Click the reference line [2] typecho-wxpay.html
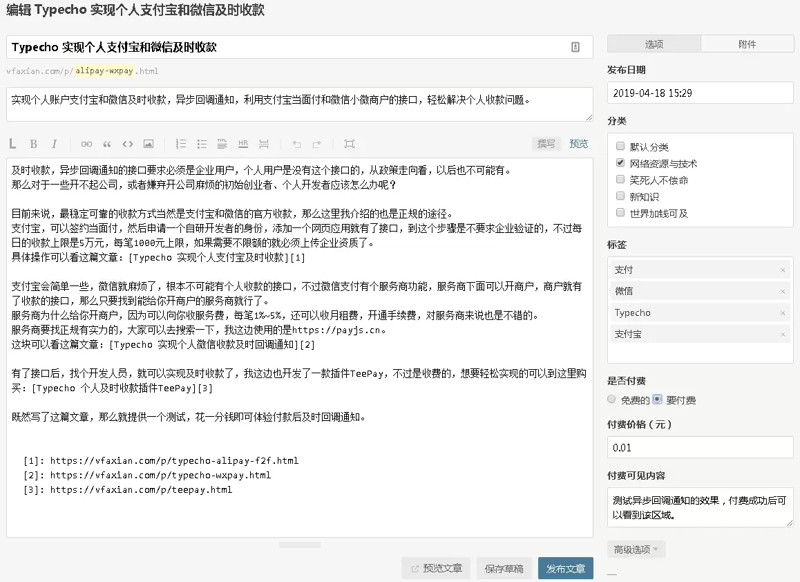800x582 pixels. click(x=147, y=476)
